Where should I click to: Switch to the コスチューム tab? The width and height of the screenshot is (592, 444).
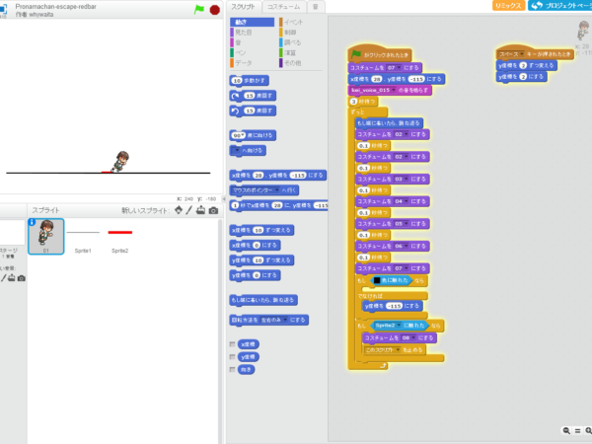[283, 7]
